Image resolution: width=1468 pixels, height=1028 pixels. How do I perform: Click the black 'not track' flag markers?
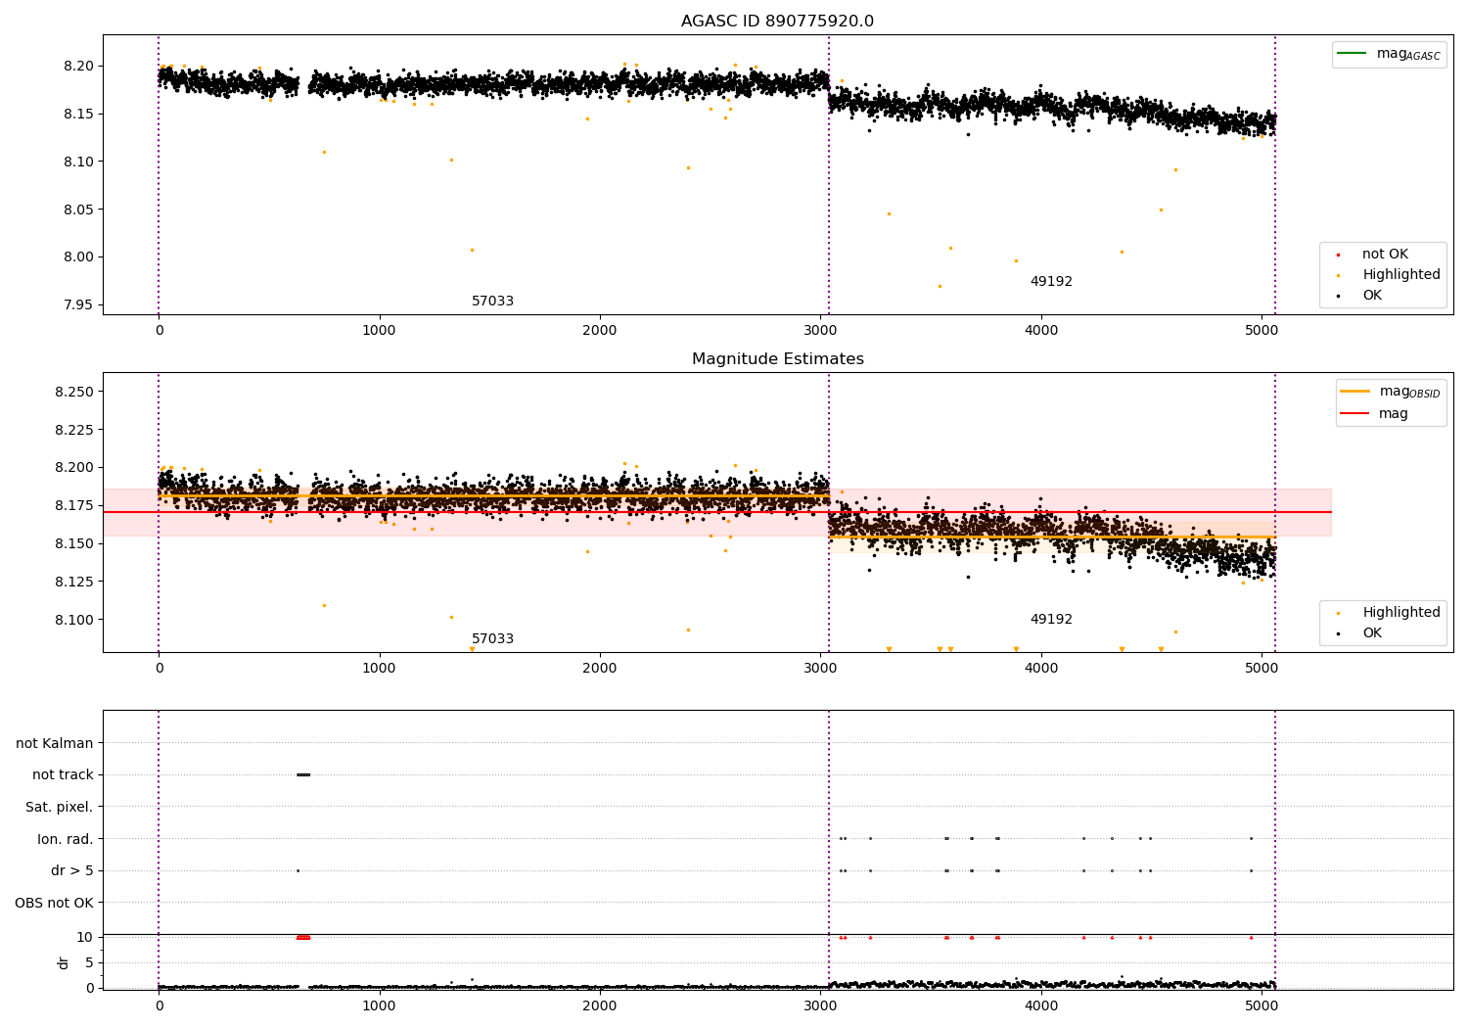point(303,774)
